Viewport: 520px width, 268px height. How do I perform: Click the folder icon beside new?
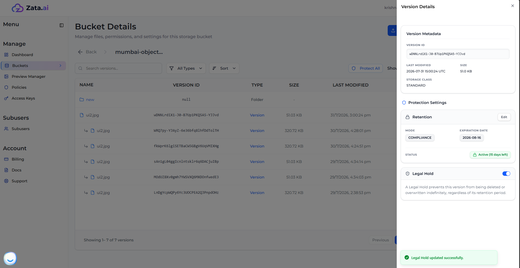[82, 100]
